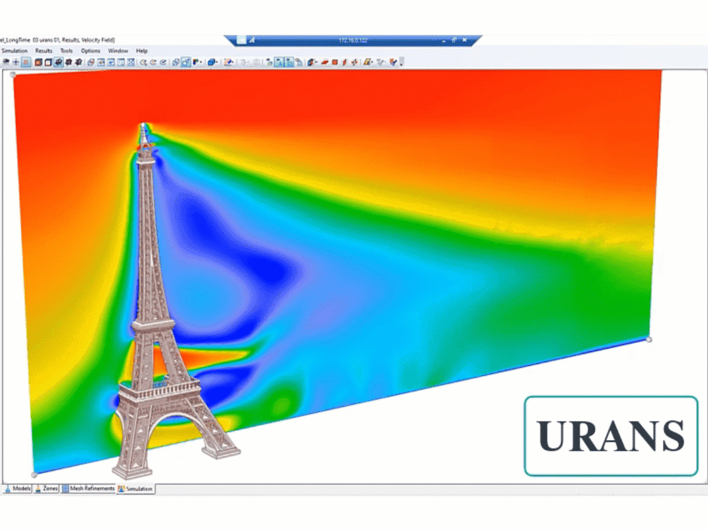Activate the rotate view toolbar icon
The width and height of the screenshot is (708, 531).
click(x=175, y=61)
